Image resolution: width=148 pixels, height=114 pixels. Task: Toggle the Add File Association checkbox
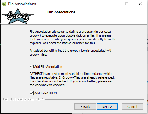click(x=31, y=67)
